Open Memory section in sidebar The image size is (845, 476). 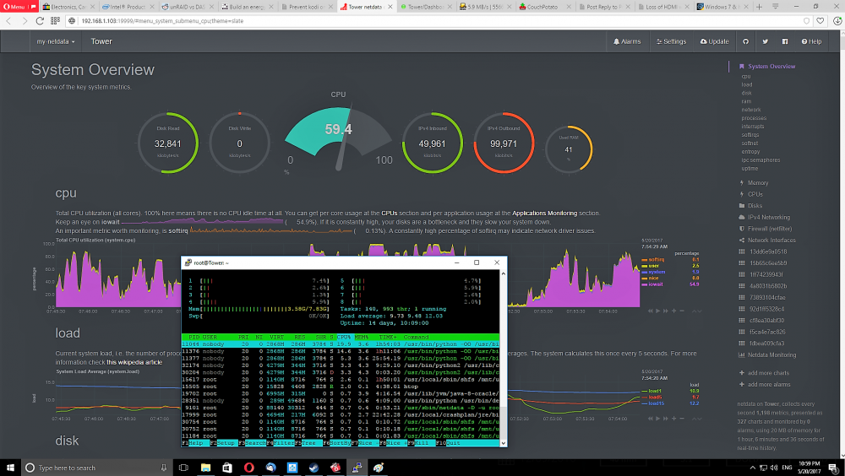758,183
